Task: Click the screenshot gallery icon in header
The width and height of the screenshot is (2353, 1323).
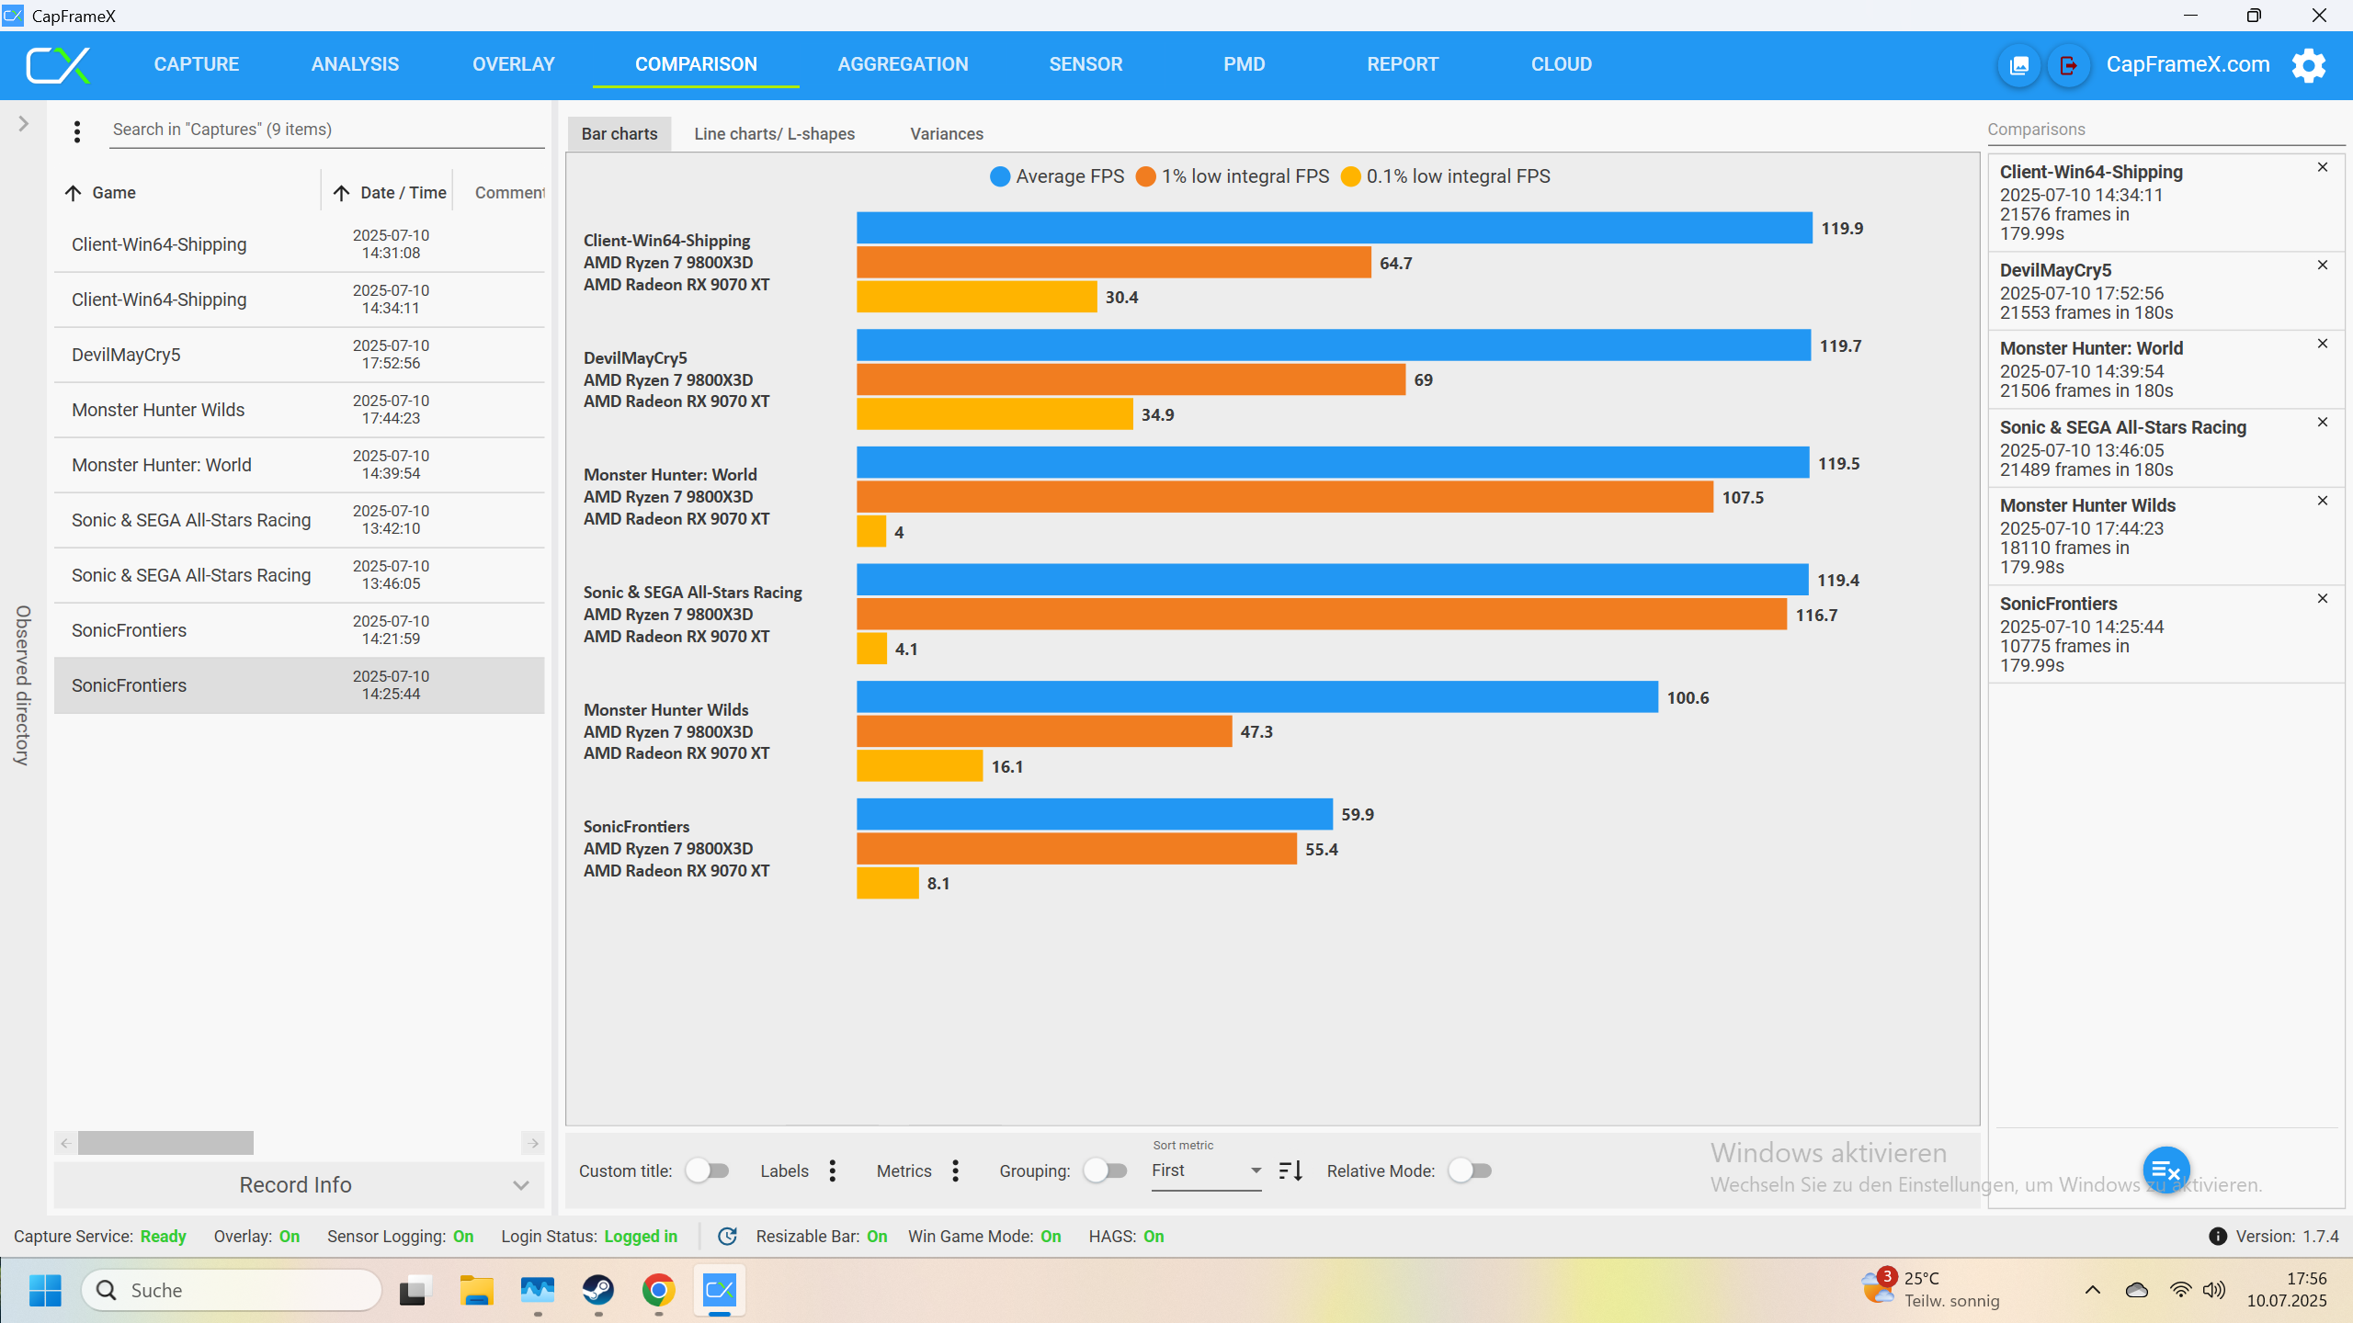Action: point(2019,65)
